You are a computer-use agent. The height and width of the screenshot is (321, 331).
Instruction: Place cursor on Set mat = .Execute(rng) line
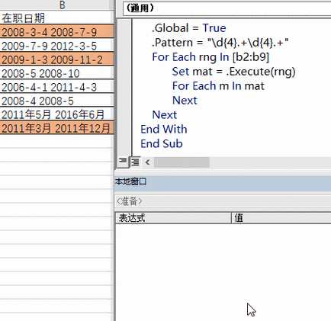click(x=233, y=72)
